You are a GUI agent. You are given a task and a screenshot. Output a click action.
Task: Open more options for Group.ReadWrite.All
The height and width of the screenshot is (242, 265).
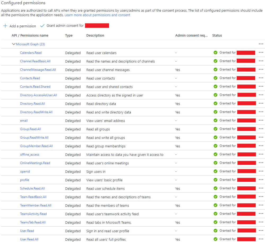[x=261, y=137]
